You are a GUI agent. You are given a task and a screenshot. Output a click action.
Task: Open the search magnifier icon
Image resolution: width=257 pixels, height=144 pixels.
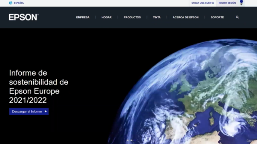point(237,17)
